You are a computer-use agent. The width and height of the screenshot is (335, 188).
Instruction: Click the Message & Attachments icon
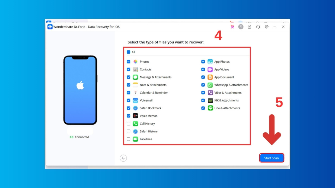pos(135,77)
